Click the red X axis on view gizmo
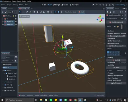Image resolution: width=128 pixels, height=102 pixels. point(101,20)
